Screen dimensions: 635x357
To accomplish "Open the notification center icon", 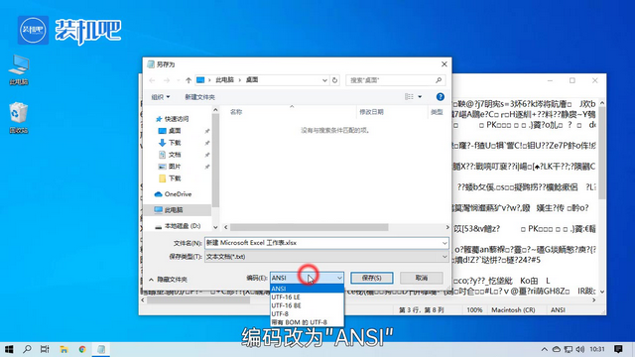I will click(618, 349).
